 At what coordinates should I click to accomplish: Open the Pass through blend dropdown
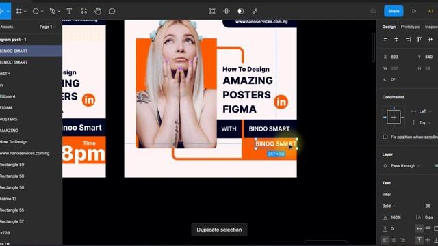click(x=405, y=166)
